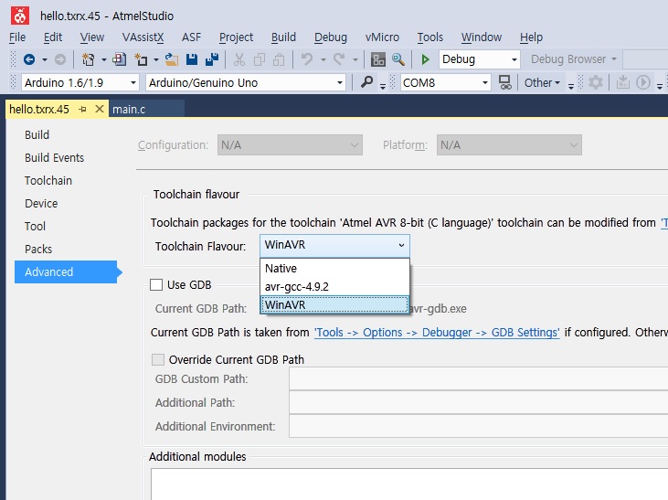
Task: Close the hello.txrx.45 tab
Action: click(100, 109)
